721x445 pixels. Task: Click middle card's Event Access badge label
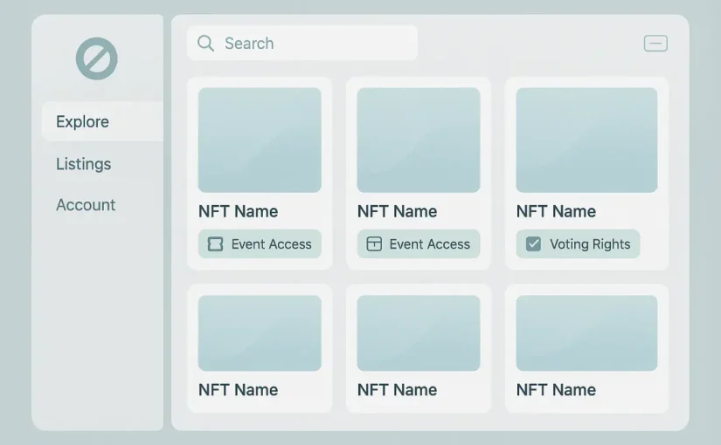click(x=429, y=244)
